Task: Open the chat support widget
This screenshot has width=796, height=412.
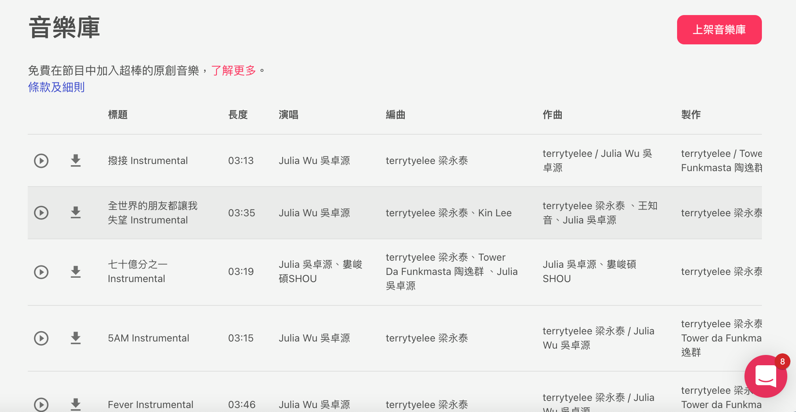Action: click(765, 376)
